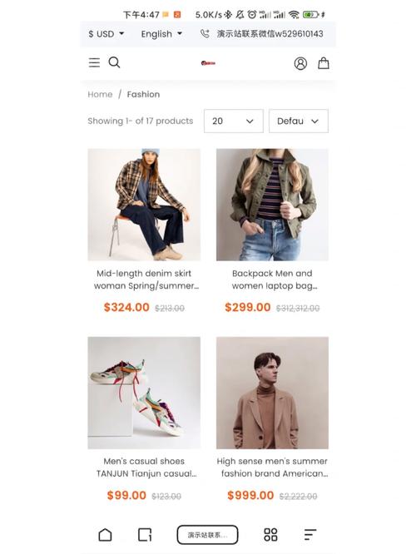Tap the browser address bar field
Viewport: 416px width, 554px height.
pos(207,535)
